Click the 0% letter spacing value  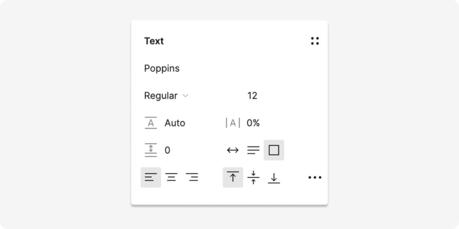[x=253, y=123]
